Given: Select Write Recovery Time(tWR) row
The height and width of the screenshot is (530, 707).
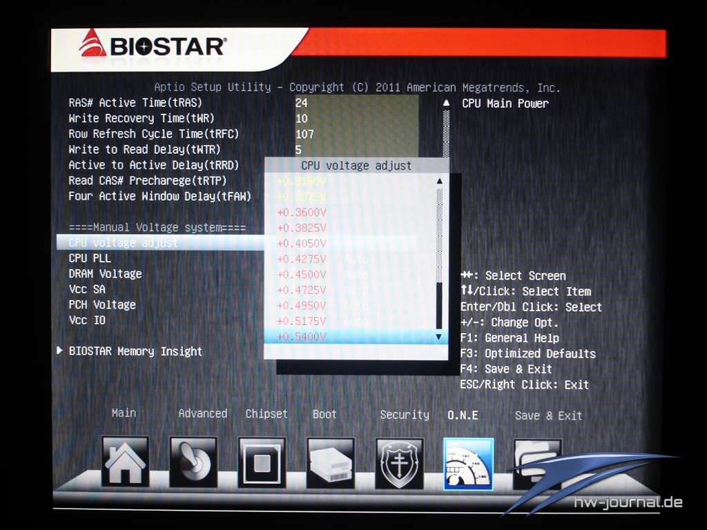Looking at the screenshot, I should pyautogui.click(x=141, y=118).
